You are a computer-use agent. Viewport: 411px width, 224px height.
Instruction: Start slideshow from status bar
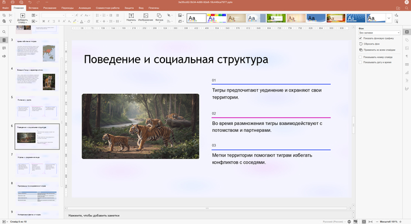pyautogui.click(x=4, y=222)
